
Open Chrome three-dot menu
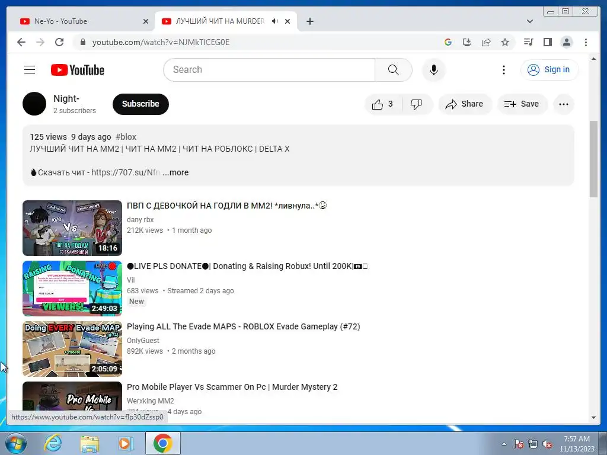[x=586, y=42]
